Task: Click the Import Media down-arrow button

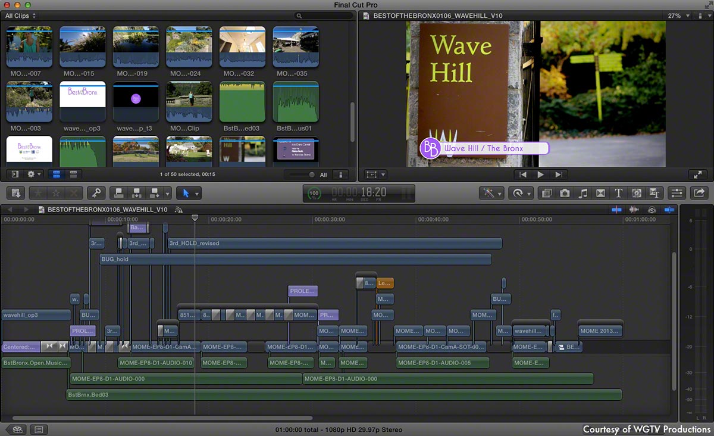Action: tap(16, 193)
